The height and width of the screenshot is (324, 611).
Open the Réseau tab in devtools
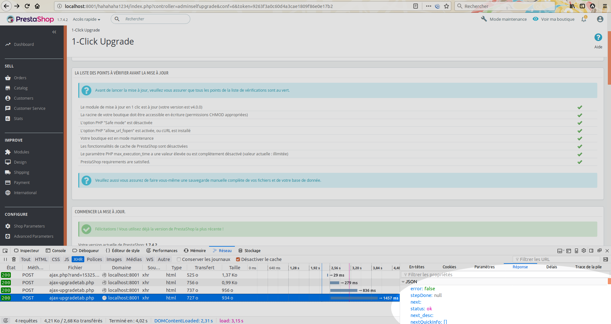[222, 250]
